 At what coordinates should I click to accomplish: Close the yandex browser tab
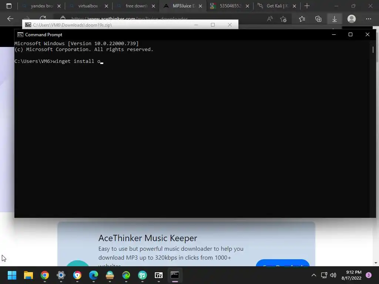pos(59,6)
